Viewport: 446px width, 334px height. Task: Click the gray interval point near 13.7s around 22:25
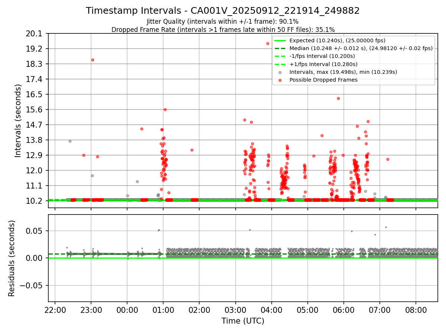[70, 141]
